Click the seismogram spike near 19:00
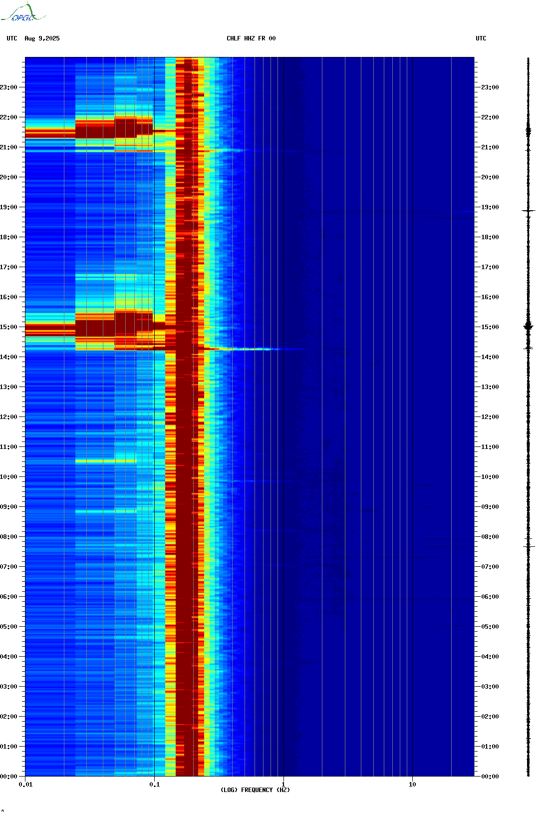The image size is (550, 816). (529, 211)
